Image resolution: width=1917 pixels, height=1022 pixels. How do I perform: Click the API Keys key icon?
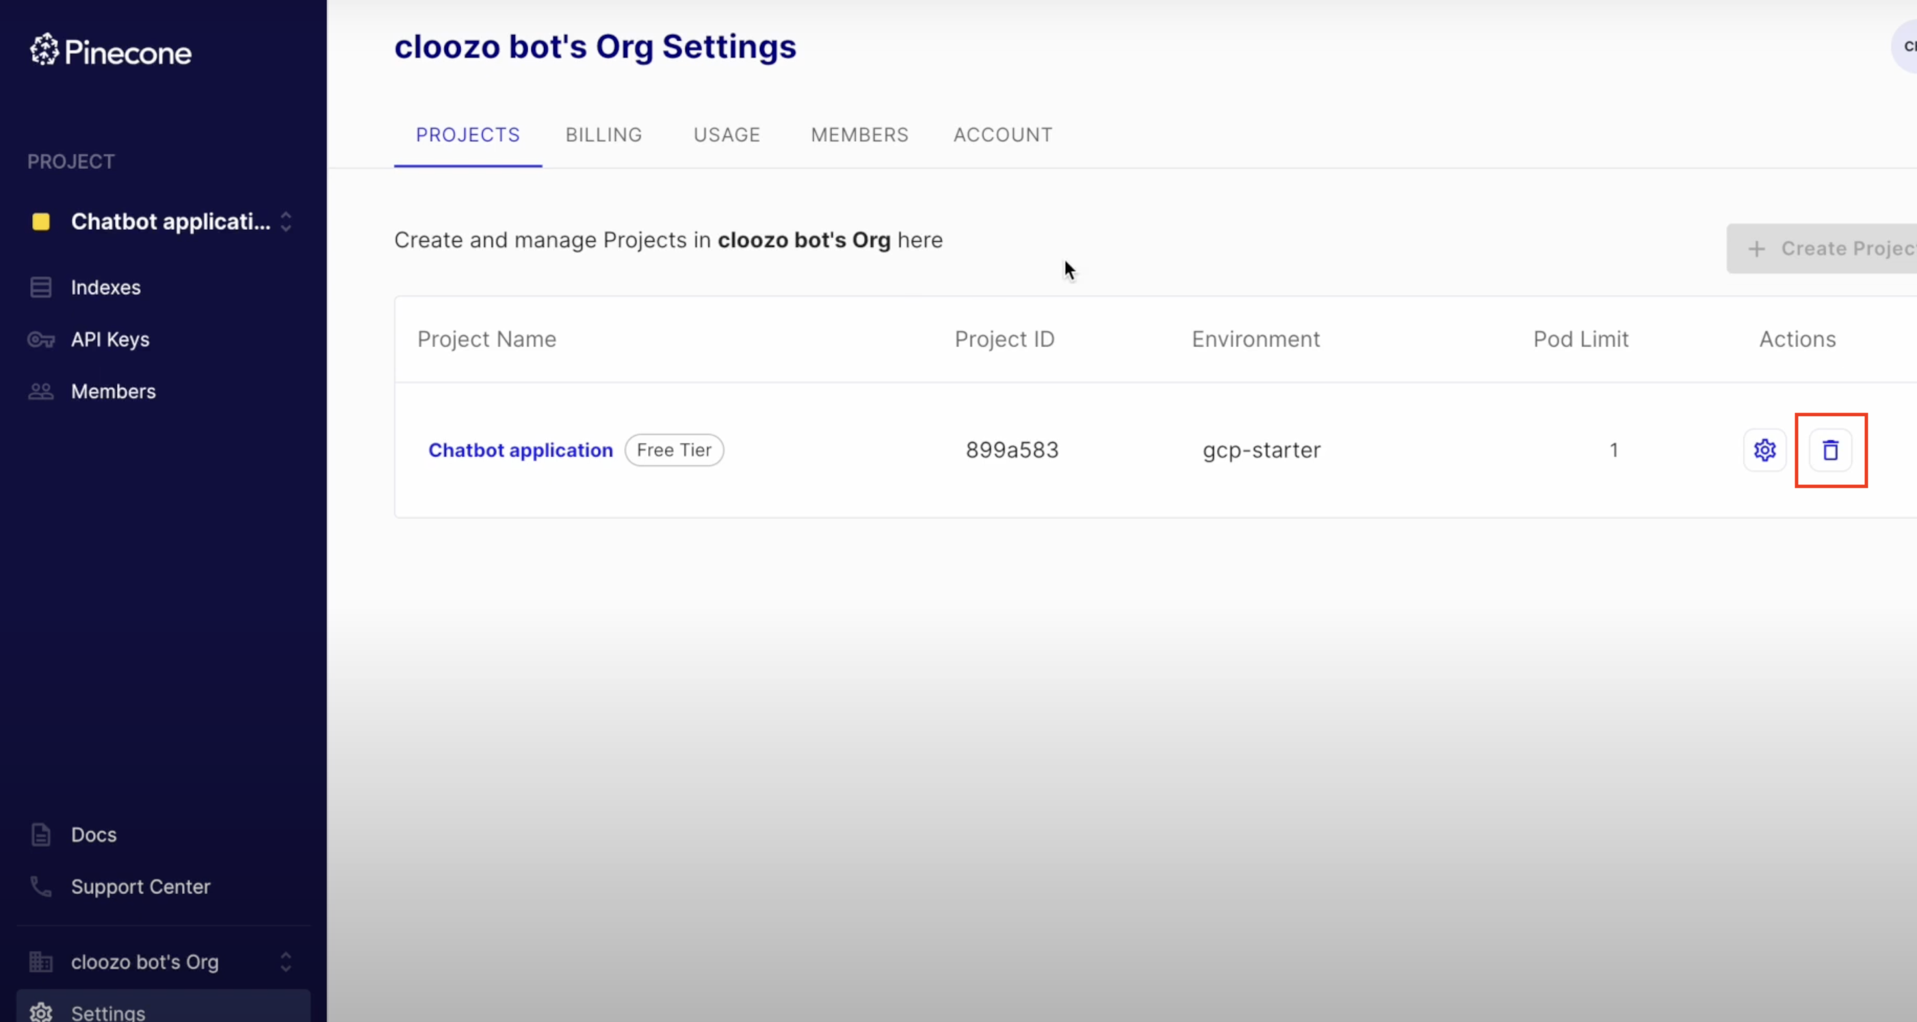pos(41,340)
